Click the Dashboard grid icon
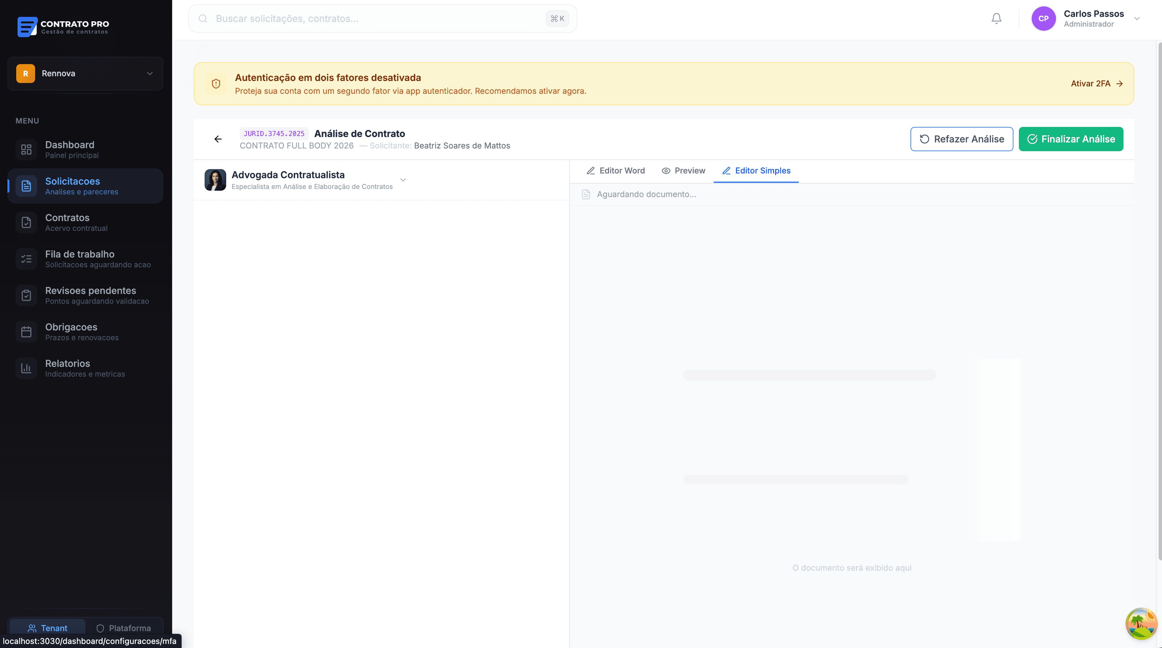This screenshot has width=1162, height=648. (26, 150)
